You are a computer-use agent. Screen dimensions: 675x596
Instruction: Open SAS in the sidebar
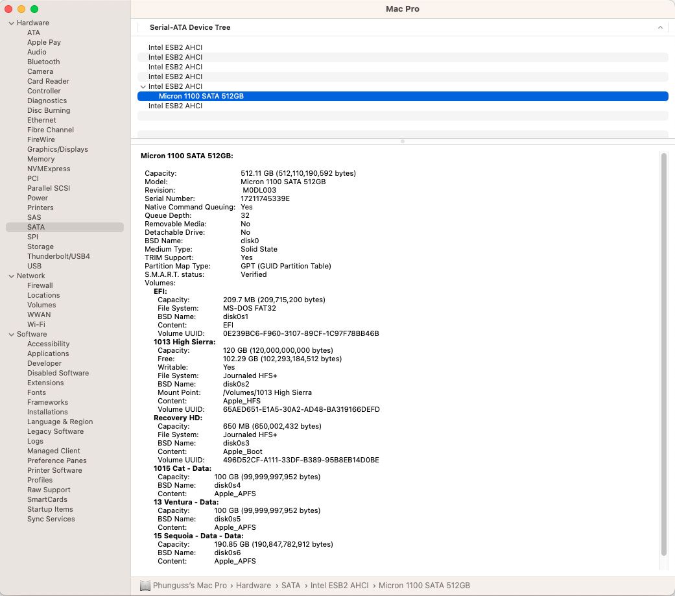click(34, 217)
